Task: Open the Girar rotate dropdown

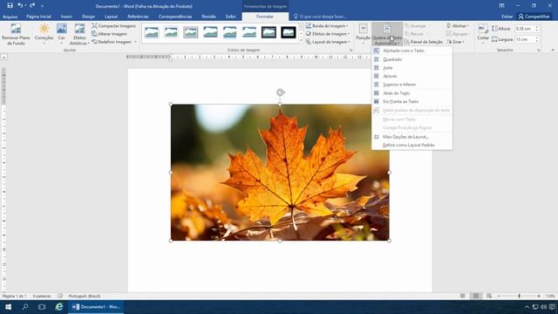Action: point(455,42)
